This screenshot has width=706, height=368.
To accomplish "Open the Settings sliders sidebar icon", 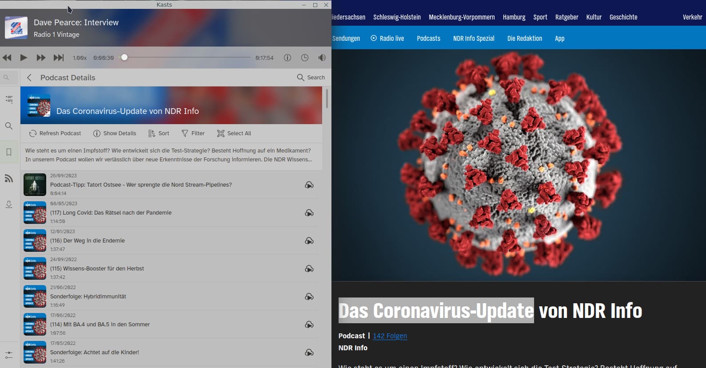I will coord(9,355).
